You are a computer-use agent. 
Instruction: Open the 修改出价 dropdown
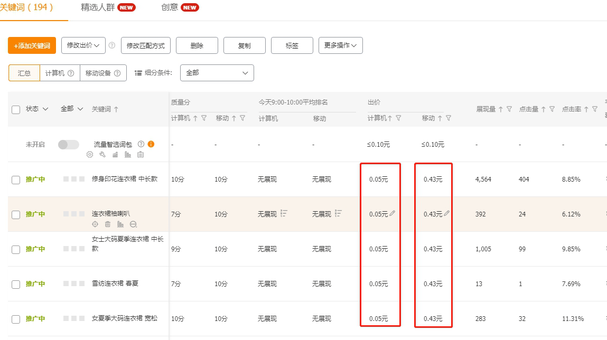pyautogui.click(x=83, y=45)
